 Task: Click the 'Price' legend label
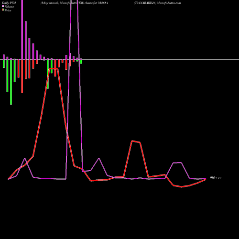point(8,11)
